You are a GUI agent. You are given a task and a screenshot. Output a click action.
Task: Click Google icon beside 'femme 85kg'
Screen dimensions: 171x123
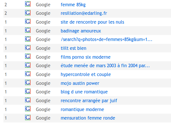(x=28, y=4)
